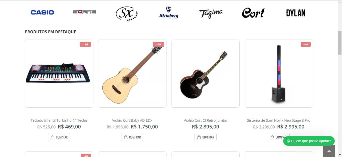342x157 pixels.
Task: Open the Tagima brand logo
Action: tap(211, 13)
